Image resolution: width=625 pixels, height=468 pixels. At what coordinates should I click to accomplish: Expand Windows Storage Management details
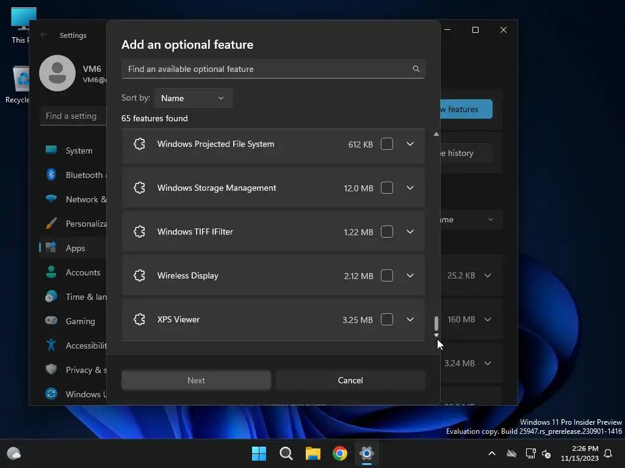click(x=410, y=188)
